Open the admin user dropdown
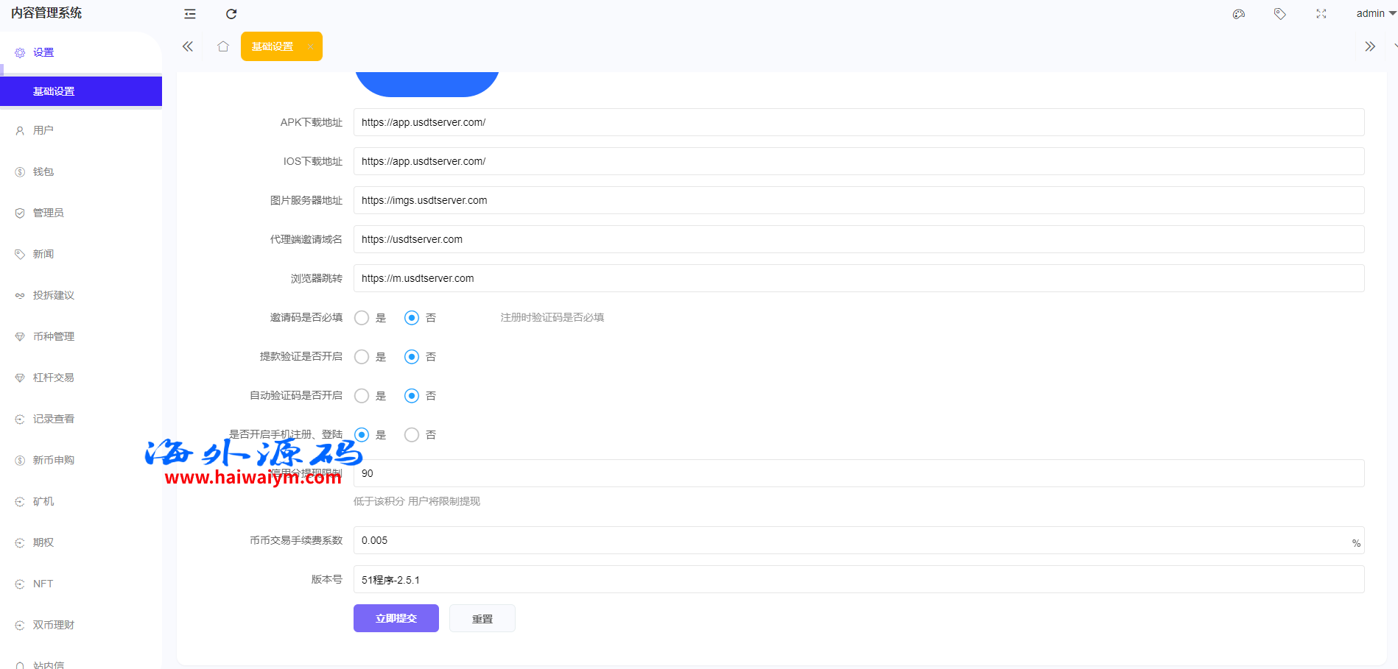The height and width of the screenshot is (669, 1398). [1374, 13]
